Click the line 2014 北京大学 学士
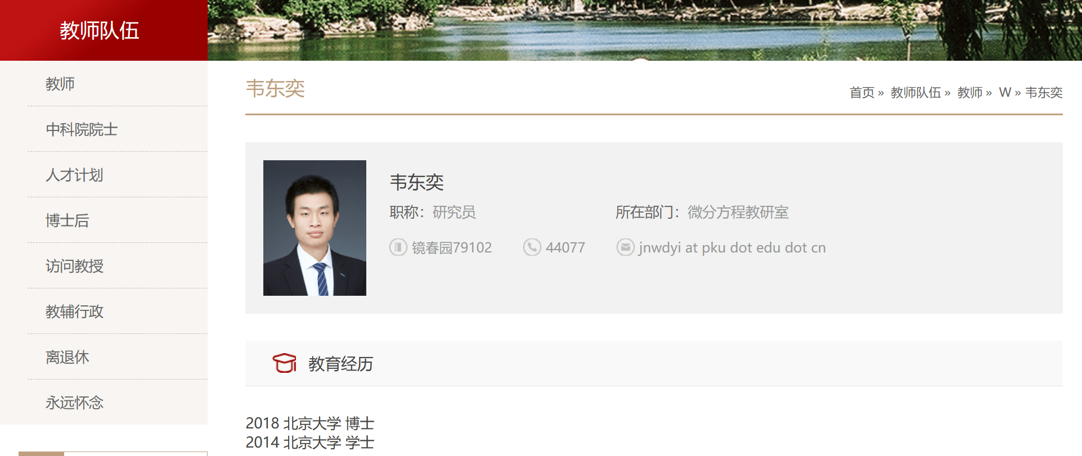This screenshot has height=456, width=1082. pos(310,442)
